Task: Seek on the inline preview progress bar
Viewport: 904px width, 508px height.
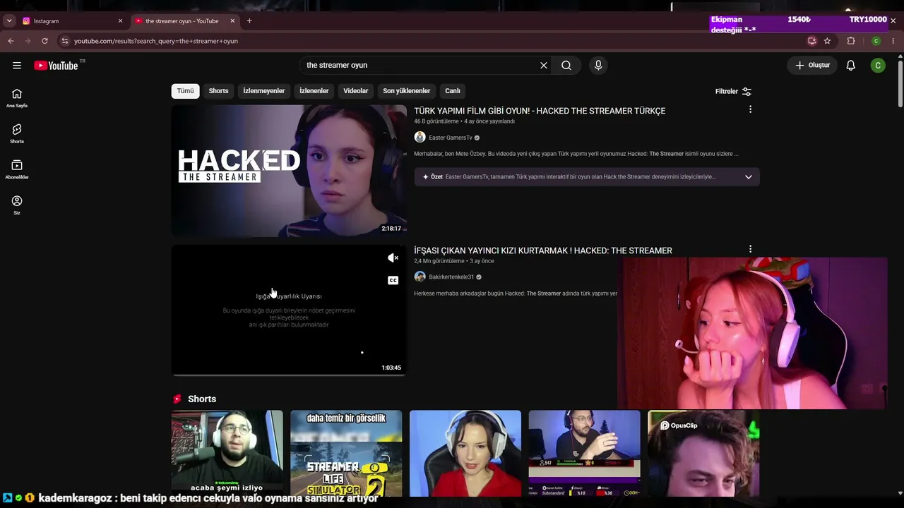Action: point(289,375)
